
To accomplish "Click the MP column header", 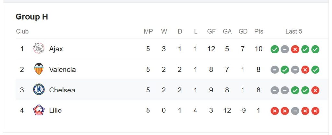I will click(148, 31).
